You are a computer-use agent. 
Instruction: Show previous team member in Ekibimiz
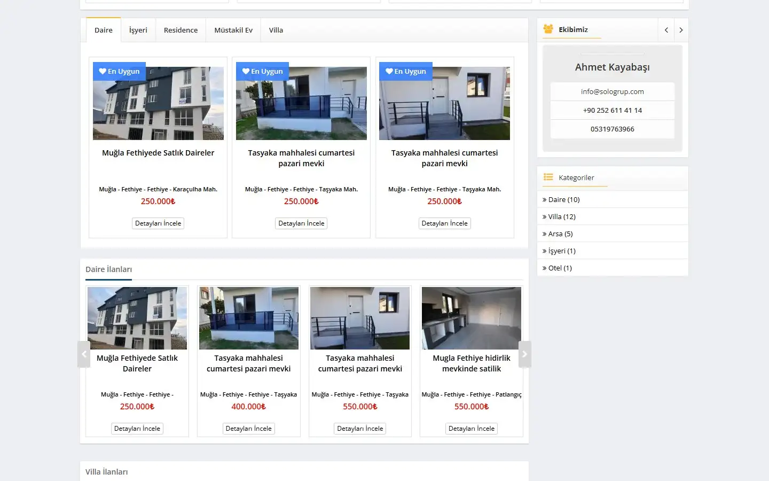[x=666, y=30]
